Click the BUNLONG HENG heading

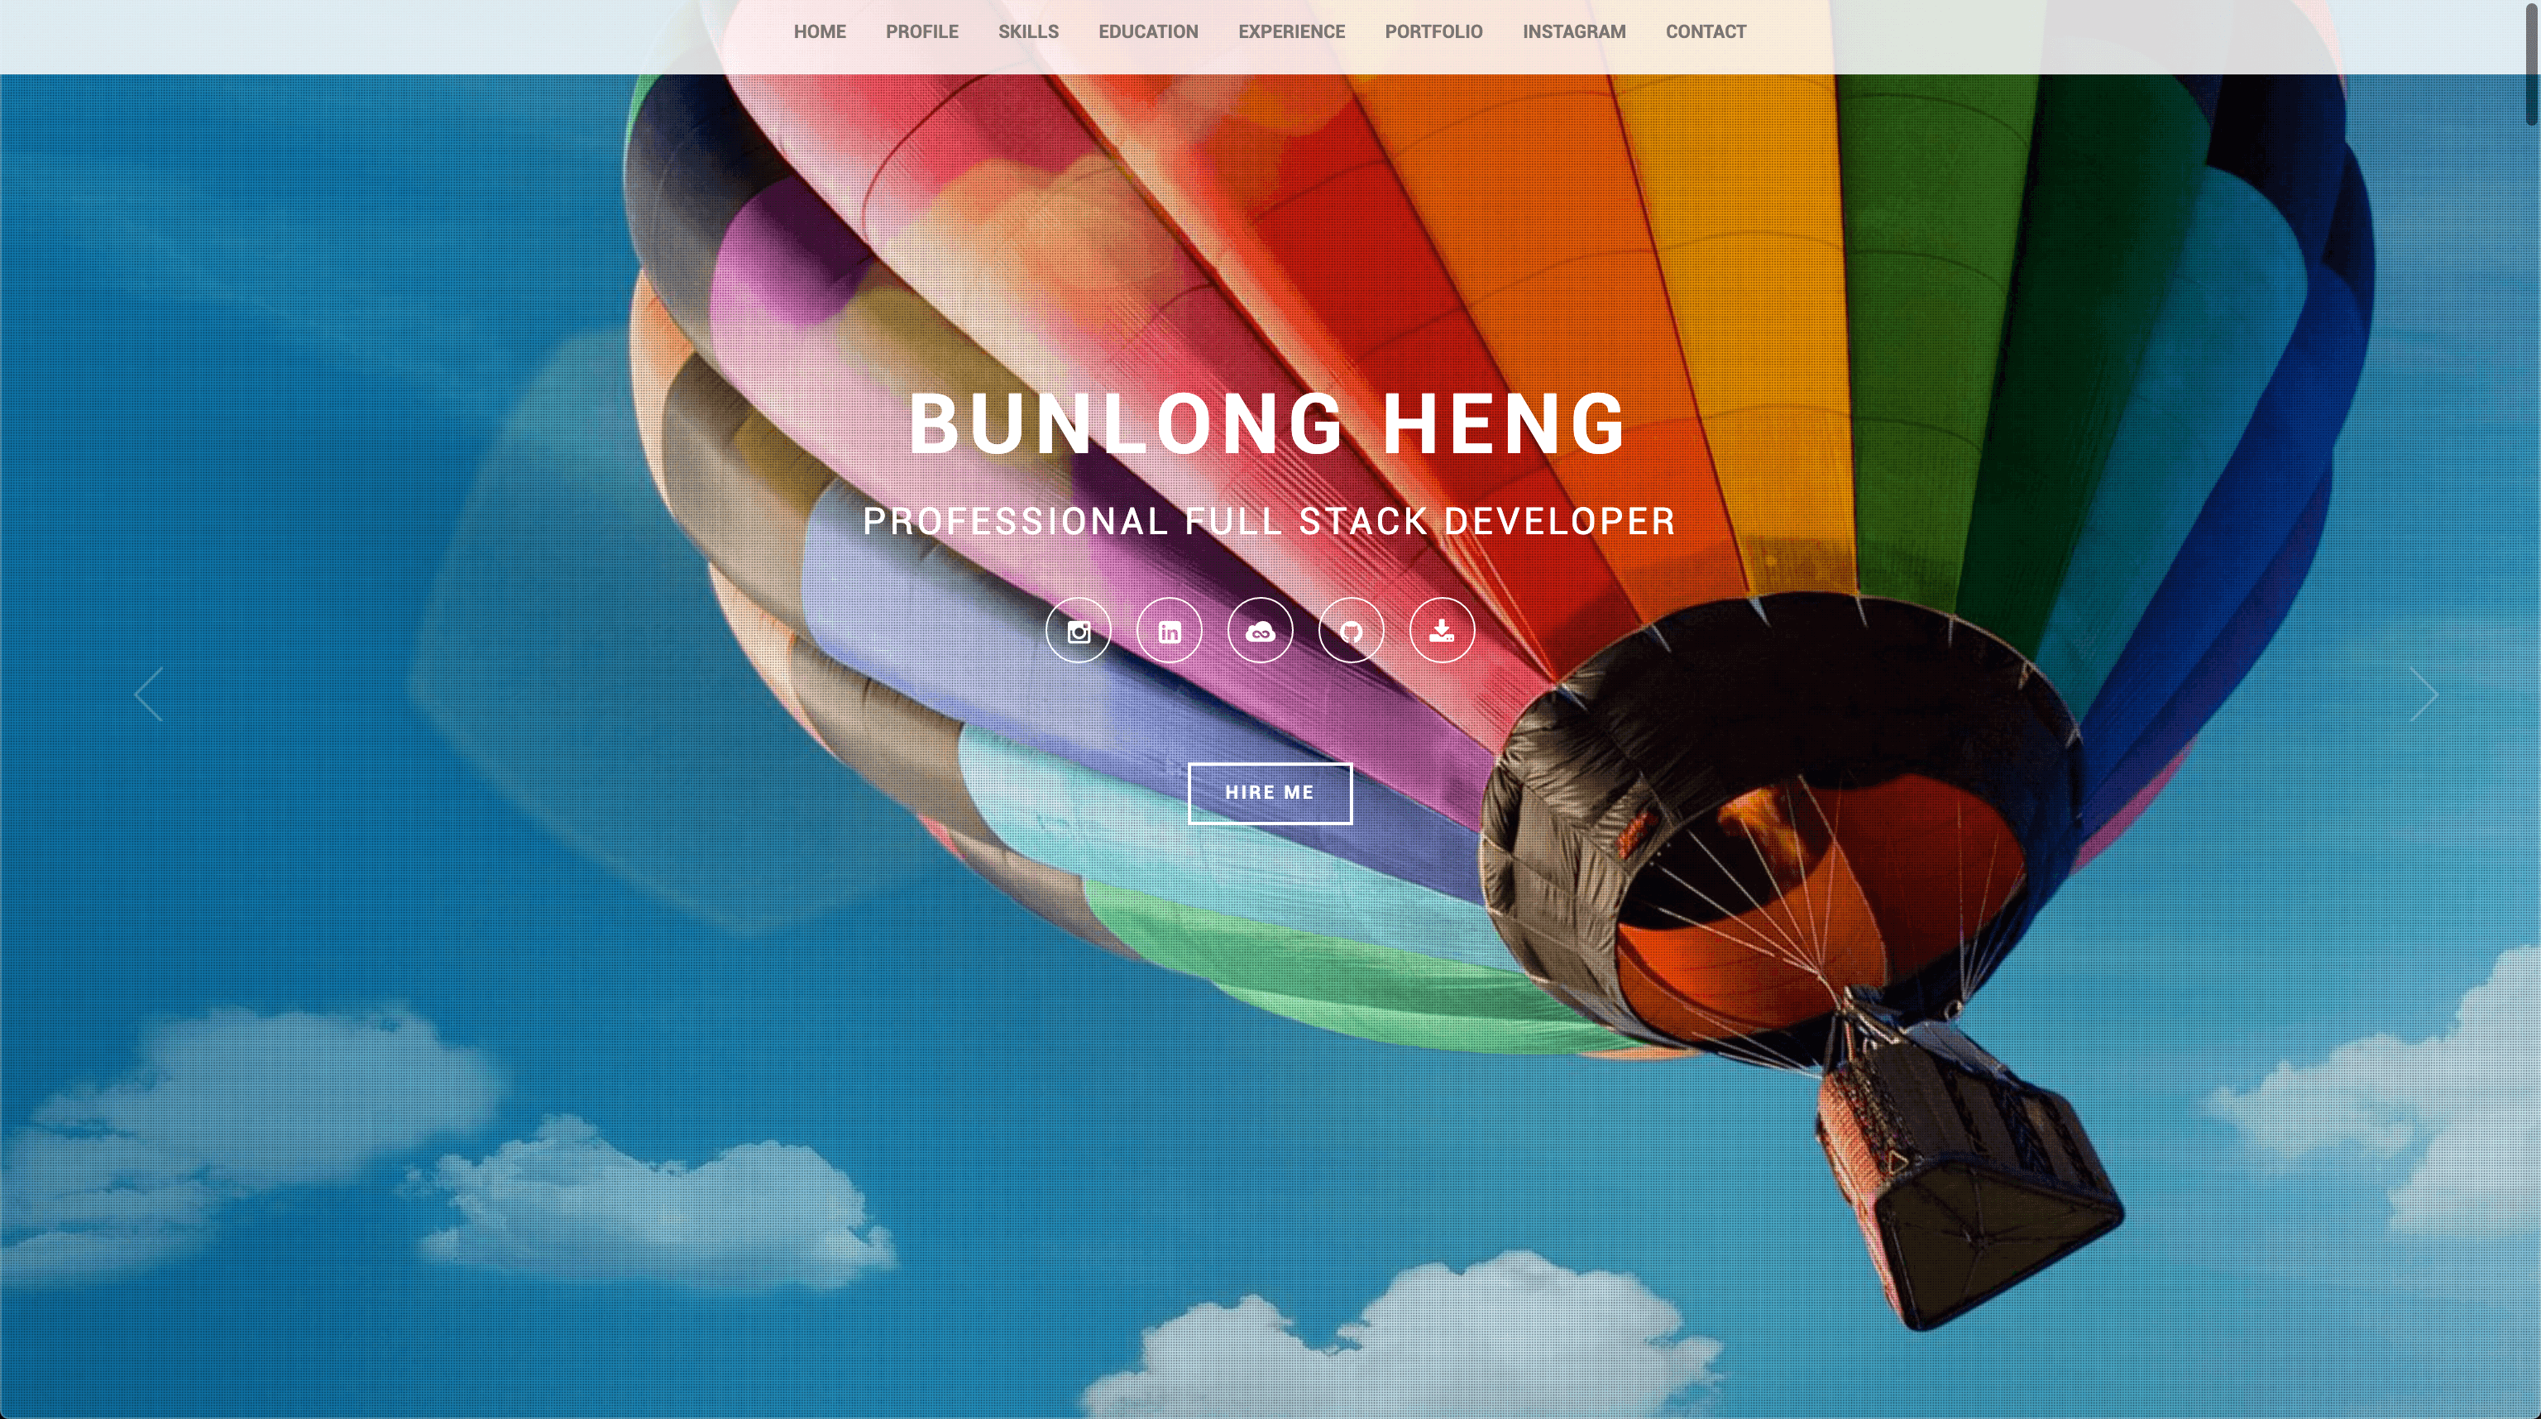pyautogui.click(x=1269, y=424)
